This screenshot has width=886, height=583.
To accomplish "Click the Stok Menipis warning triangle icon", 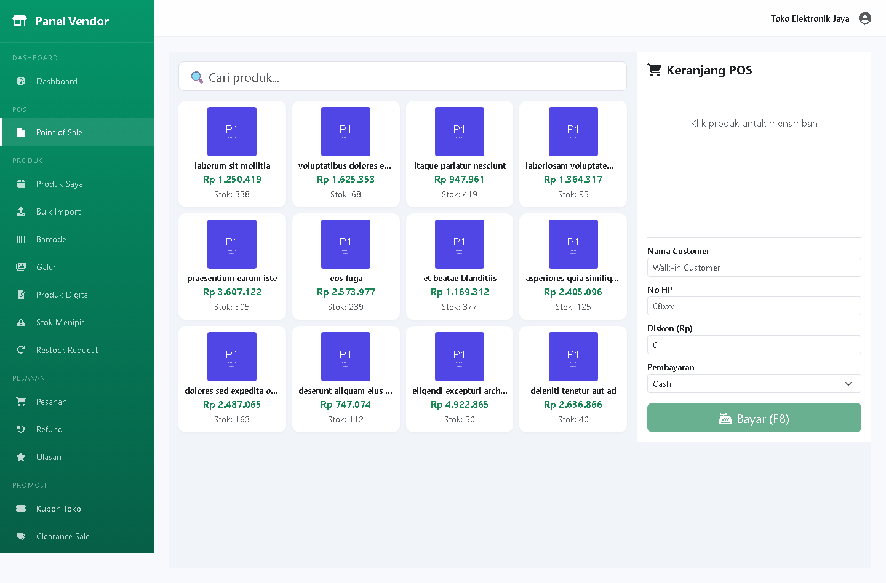I will click(21, 322).
